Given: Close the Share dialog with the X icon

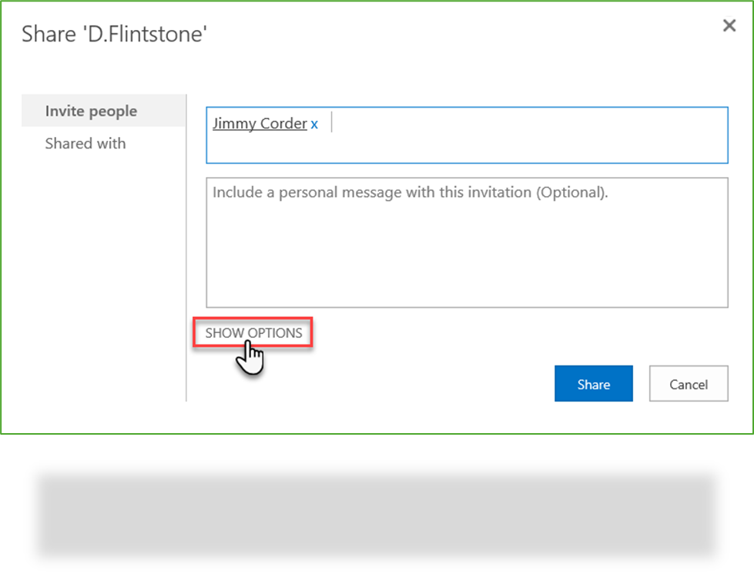Looking at the screenshot, I should pyautogui.click(x=729, y=25).
